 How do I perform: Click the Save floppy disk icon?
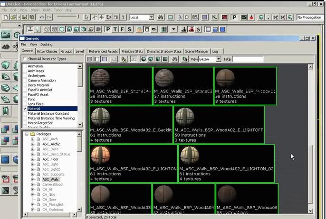[x=25, y=17]
